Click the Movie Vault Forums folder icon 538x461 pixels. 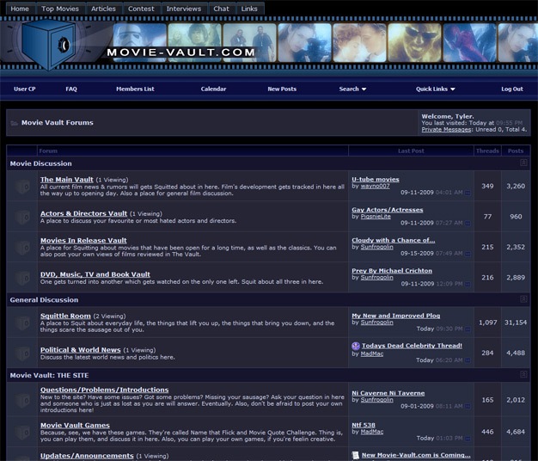pyautogui.click(x=14, y=123)
